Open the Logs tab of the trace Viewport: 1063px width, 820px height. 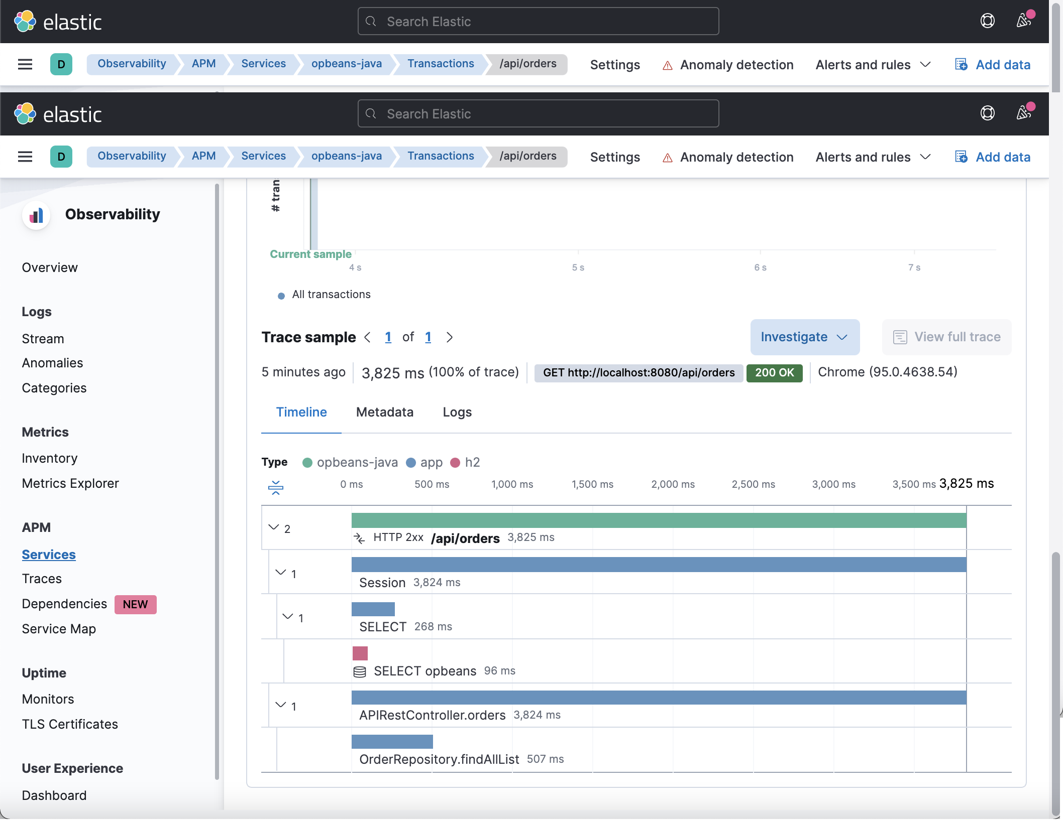click(x=457, y=412)
